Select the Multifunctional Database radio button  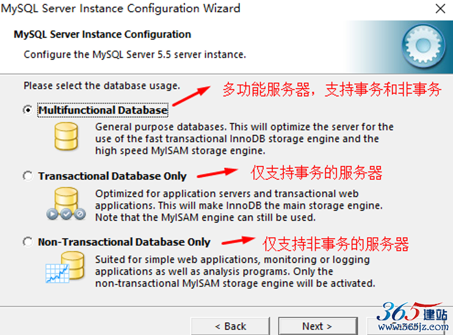click(27, 110)
